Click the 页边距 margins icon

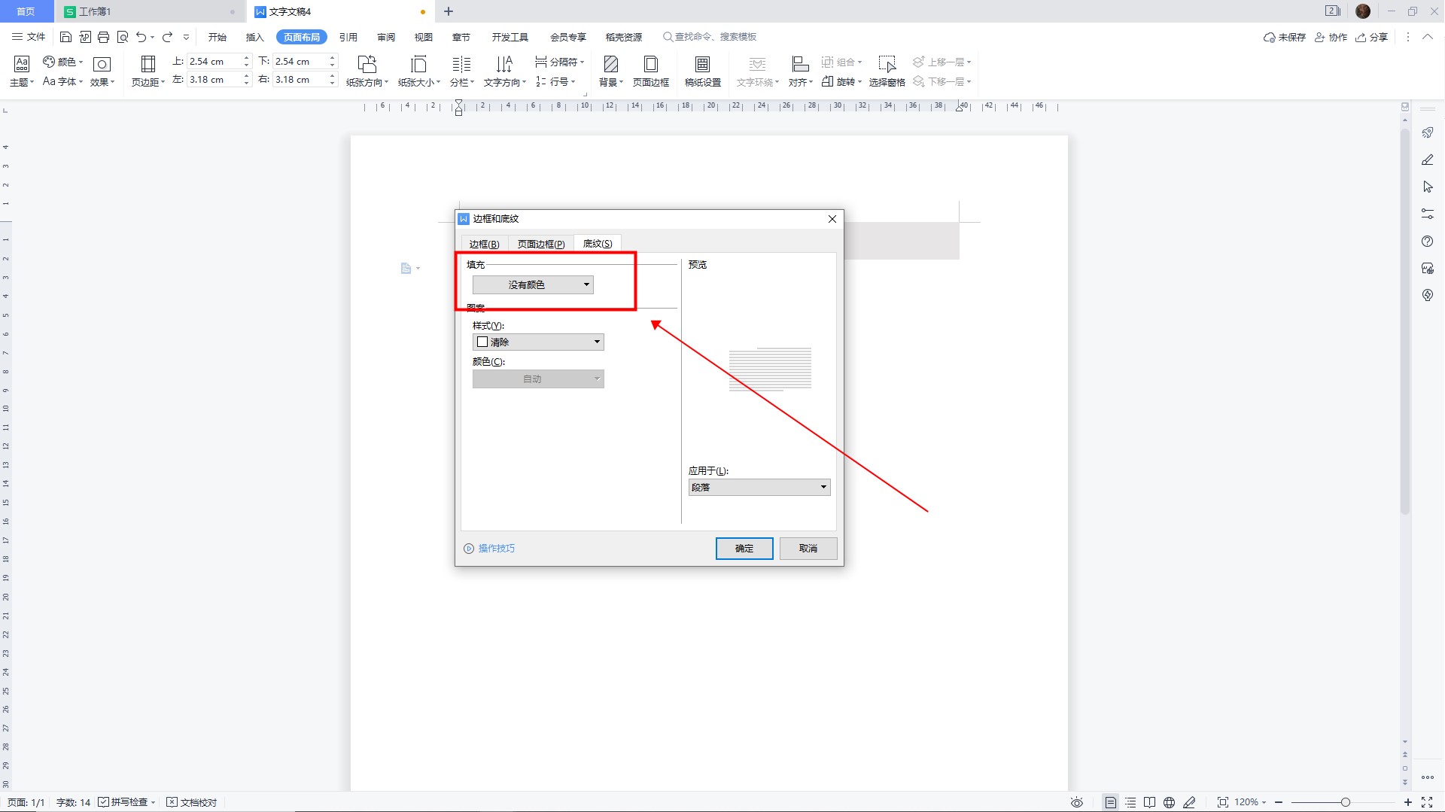148,65
